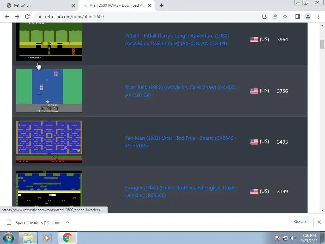
Task: Click the US flag in the Frogger row
Action: [x=254, y=191]
